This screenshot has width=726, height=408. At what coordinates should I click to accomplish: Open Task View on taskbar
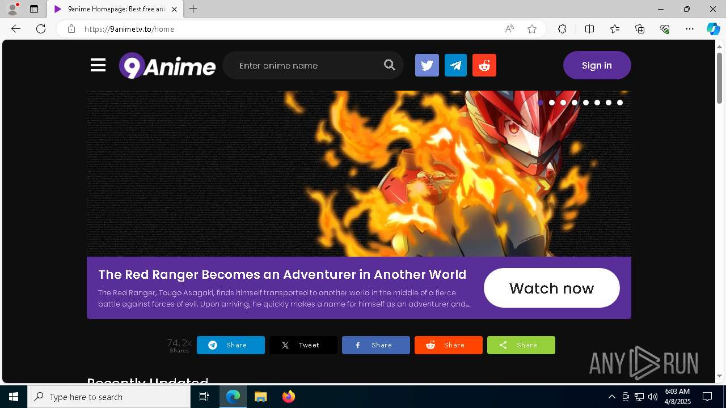[204, 397]
